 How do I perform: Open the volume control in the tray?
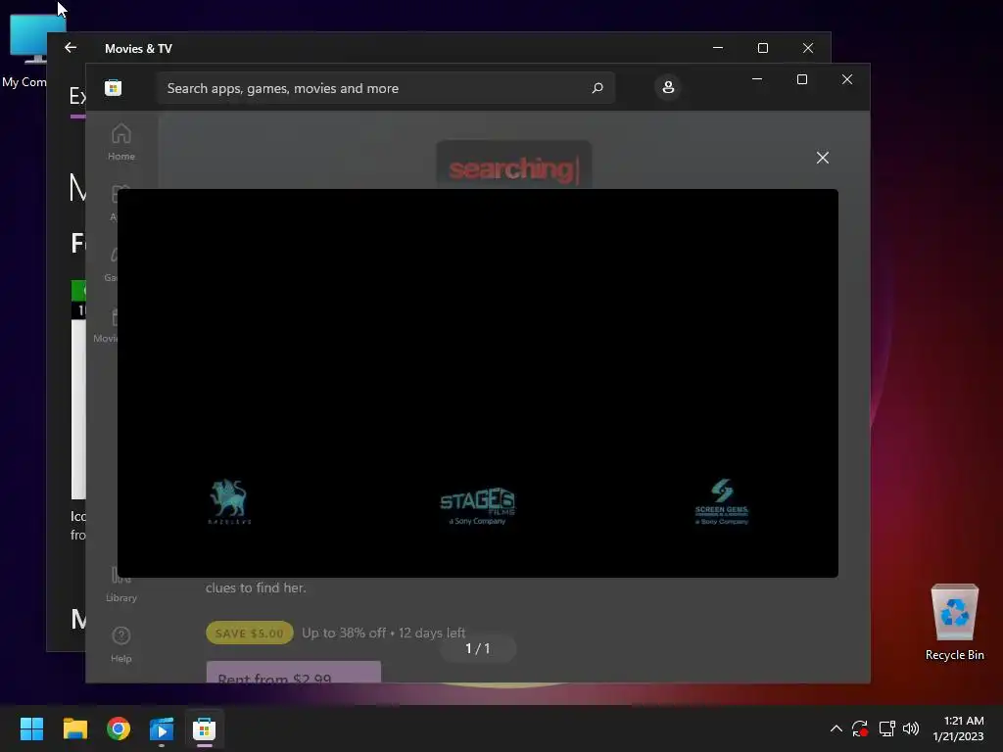pyautogui.click(x=911, y=728)
